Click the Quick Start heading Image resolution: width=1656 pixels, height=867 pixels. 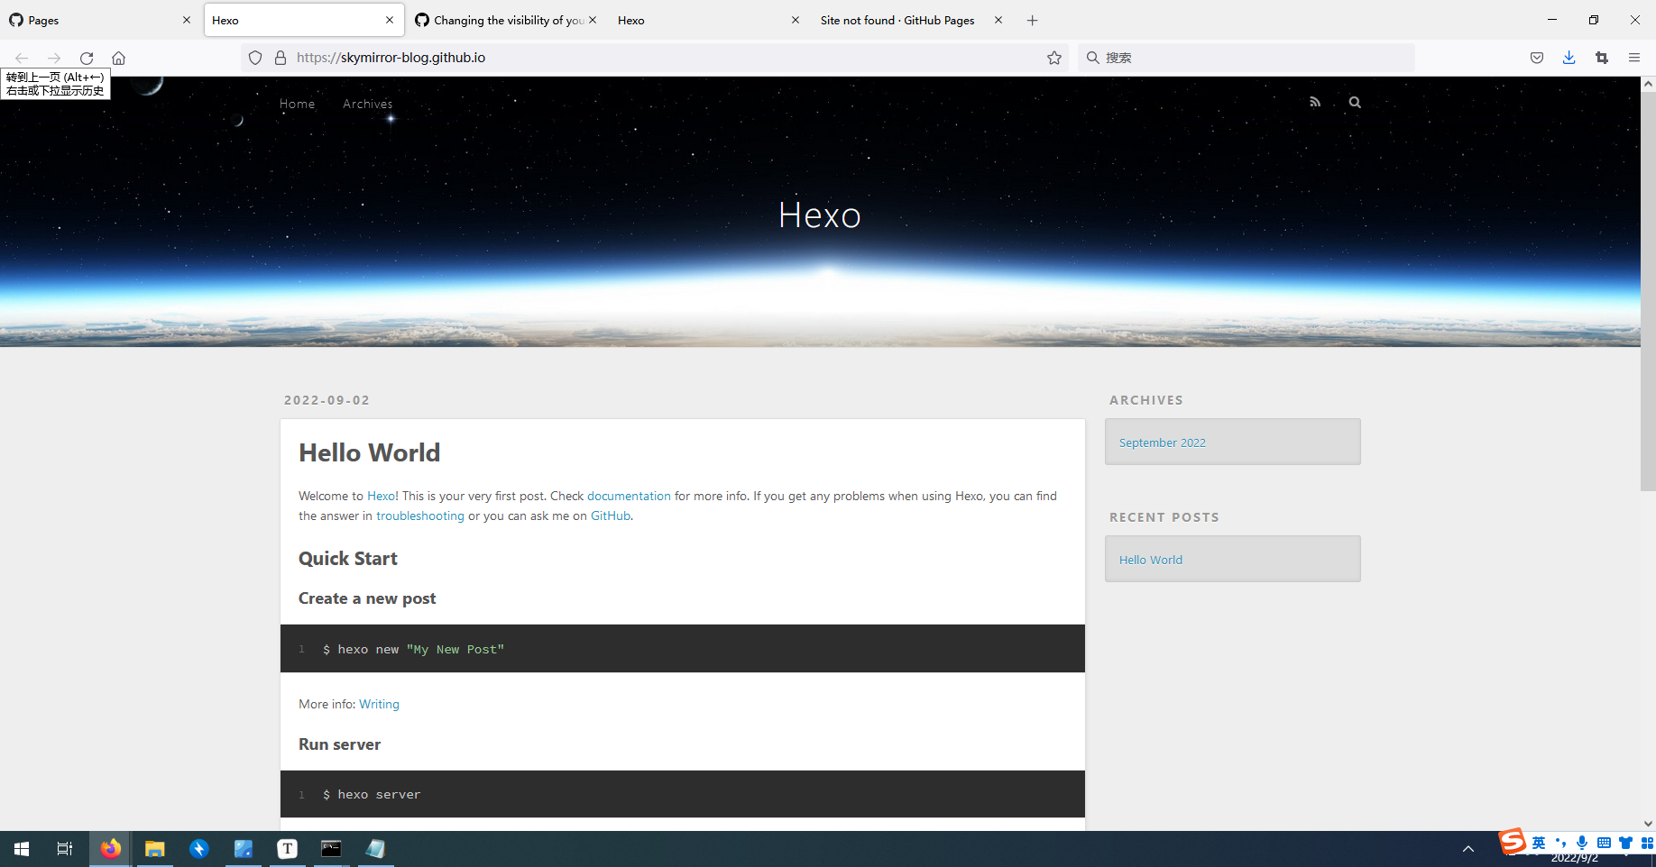point(348,559)
